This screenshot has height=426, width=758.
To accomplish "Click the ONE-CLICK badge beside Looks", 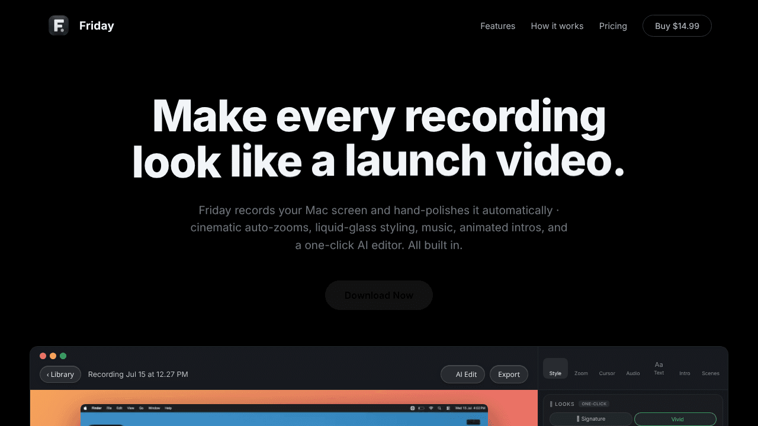I will coord(594,404).
